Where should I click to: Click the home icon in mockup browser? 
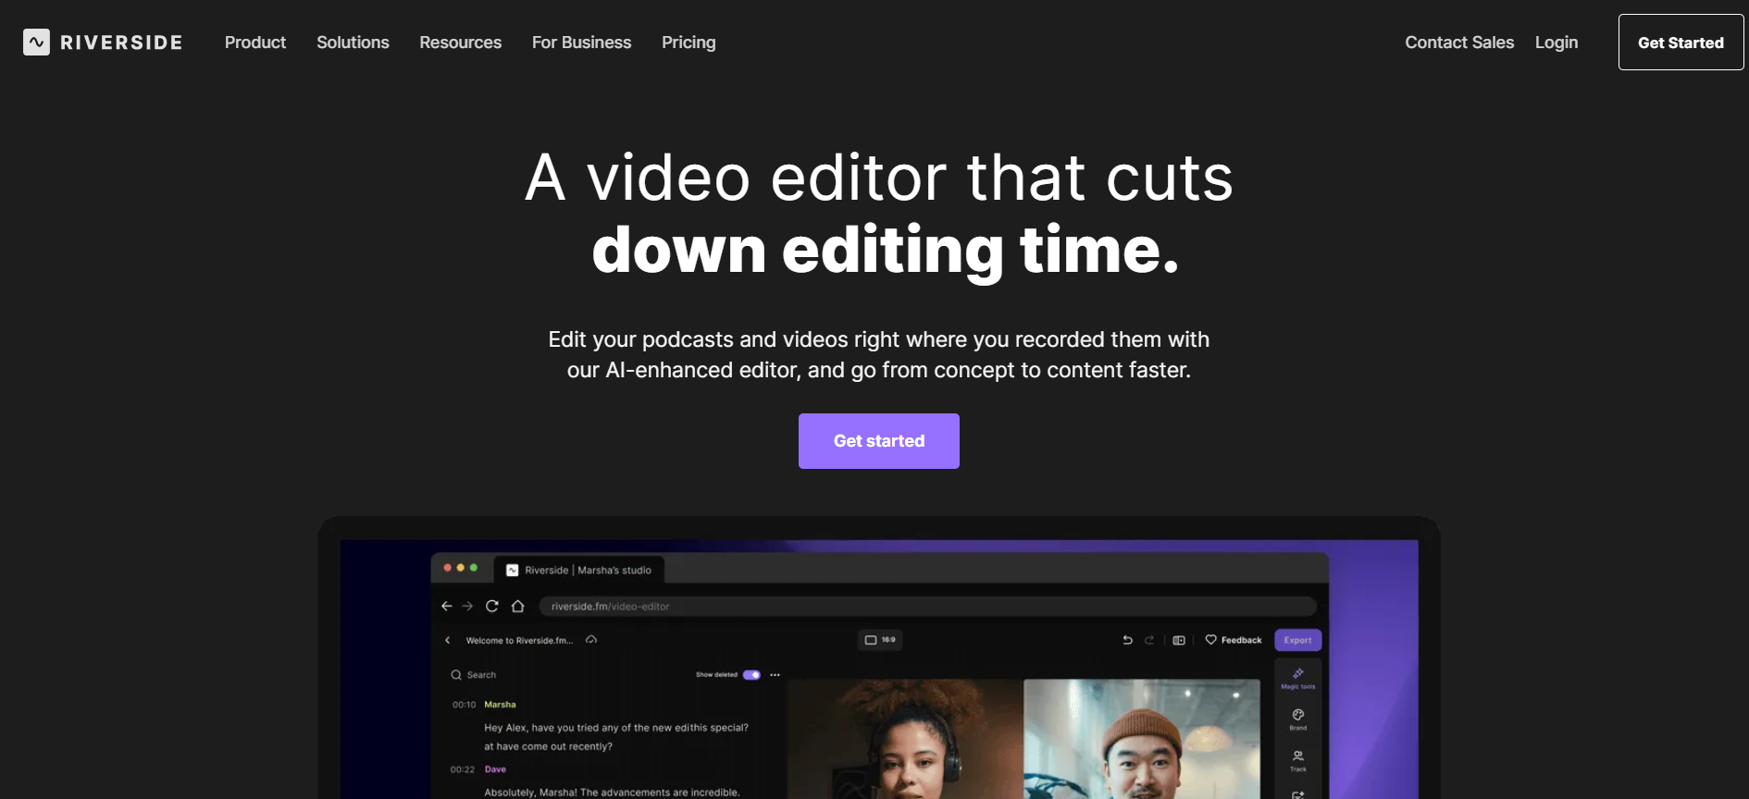point(518,606)
